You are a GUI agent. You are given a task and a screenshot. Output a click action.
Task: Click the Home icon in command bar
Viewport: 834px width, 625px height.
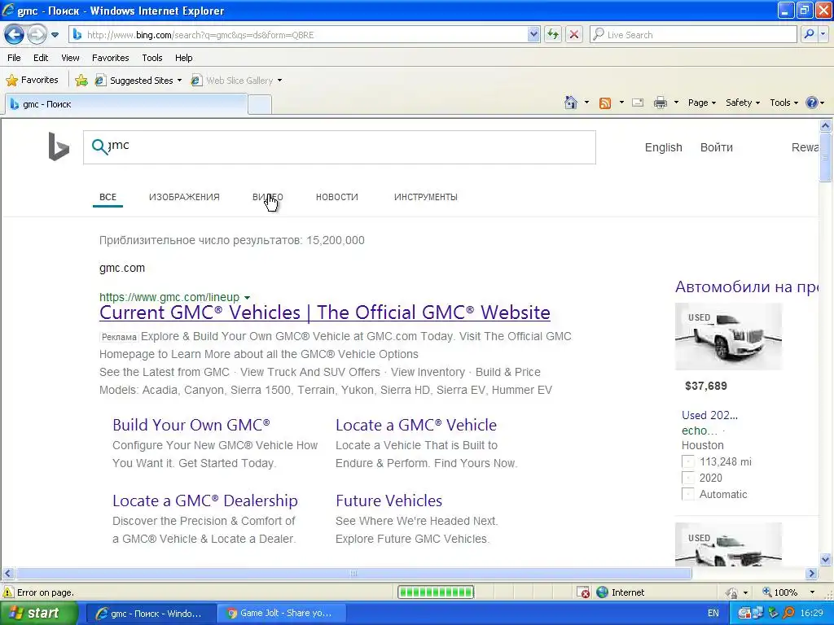(571, 103)
